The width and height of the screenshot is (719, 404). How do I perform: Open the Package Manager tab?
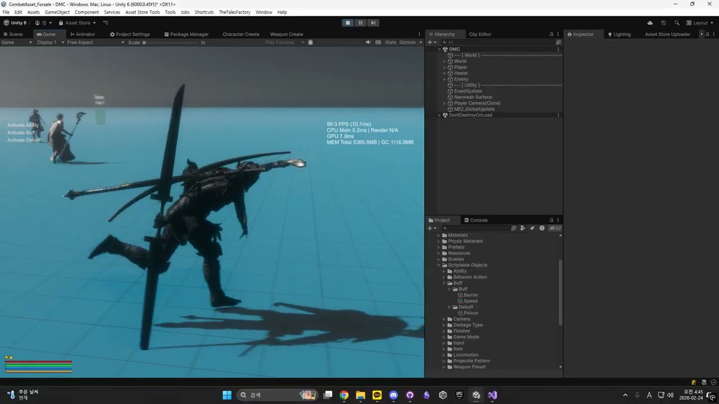(186, 34)
